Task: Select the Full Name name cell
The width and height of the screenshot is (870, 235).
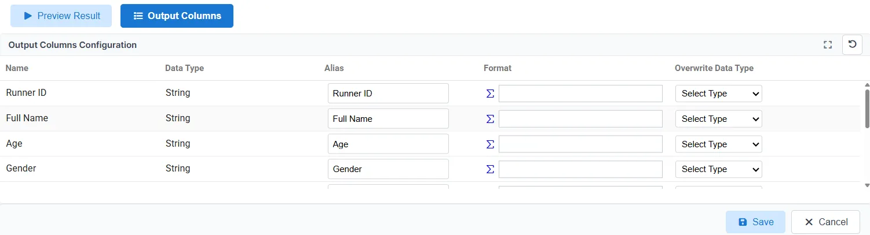Action: tap(27, 118)
